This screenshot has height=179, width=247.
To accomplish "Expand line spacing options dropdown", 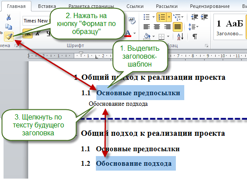I will (x=198, y=27).
